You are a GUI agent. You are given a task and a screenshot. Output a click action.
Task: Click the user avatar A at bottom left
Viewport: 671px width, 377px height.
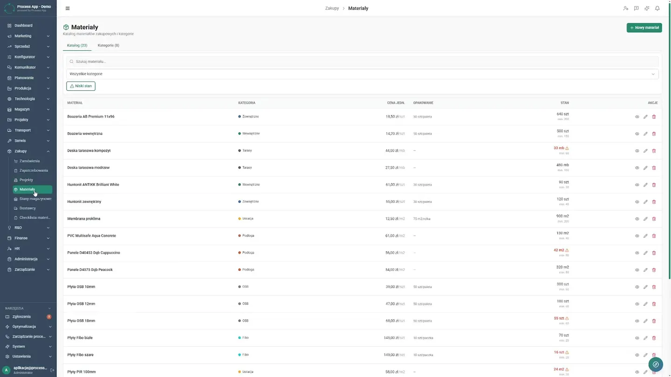[x=7, y=370]
